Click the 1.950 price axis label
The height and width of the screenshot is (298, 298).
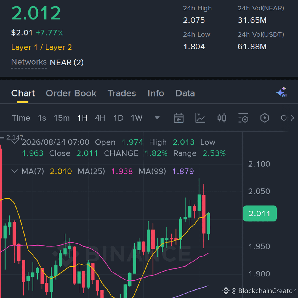click(259, 246)
